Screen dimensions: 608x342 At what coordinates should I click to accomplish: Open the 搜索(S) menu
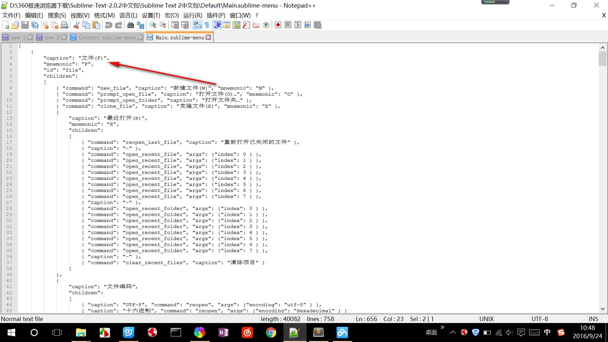click(57, 16)
